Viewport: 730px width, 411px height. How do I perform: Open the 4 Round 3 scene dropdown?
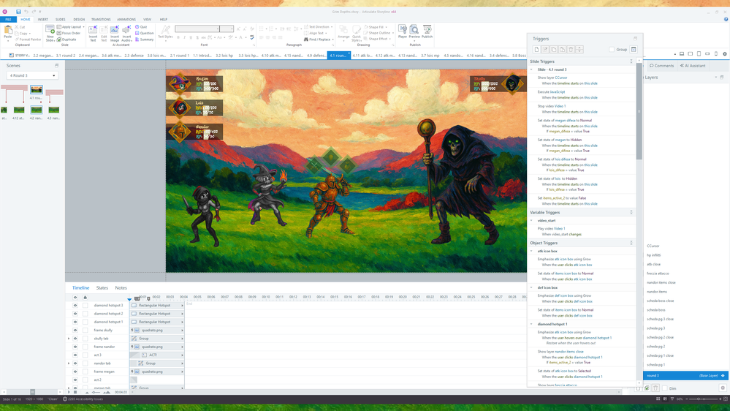(31, 75)
